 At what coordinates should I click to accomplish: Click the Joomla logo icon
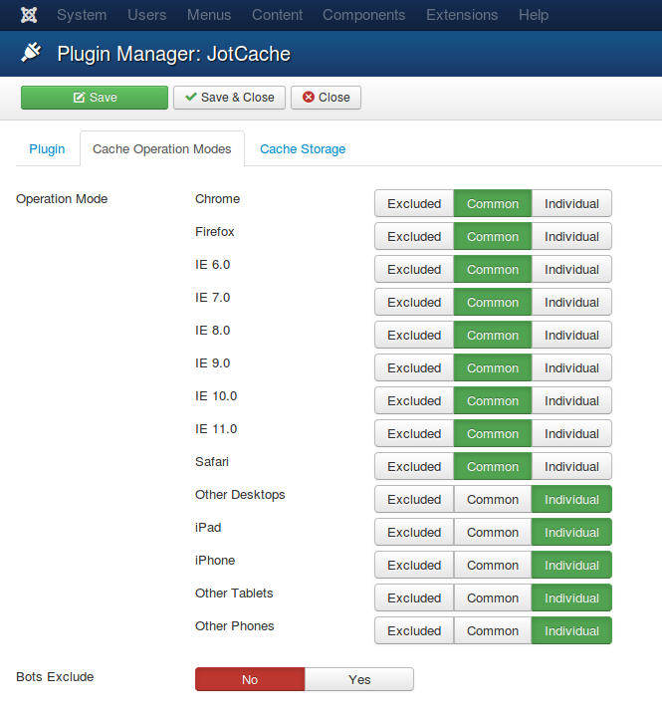pyautogui.click(x=29, y=15)
